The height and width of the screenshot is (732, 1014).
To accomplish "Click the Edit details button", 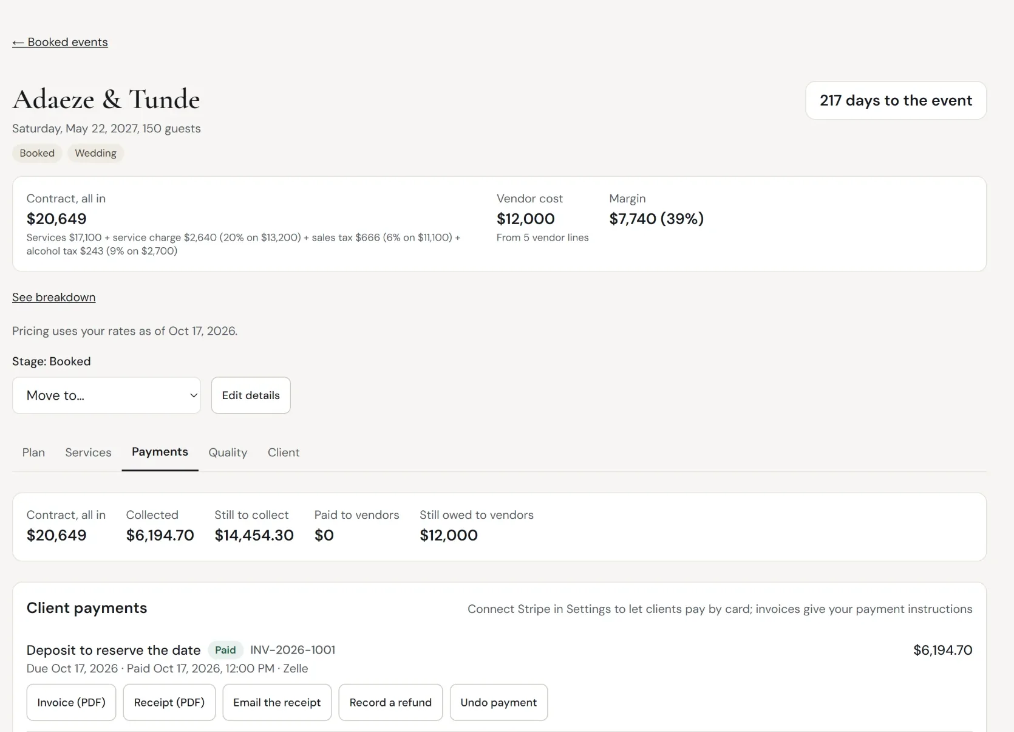I will click(x=251, y=395).
